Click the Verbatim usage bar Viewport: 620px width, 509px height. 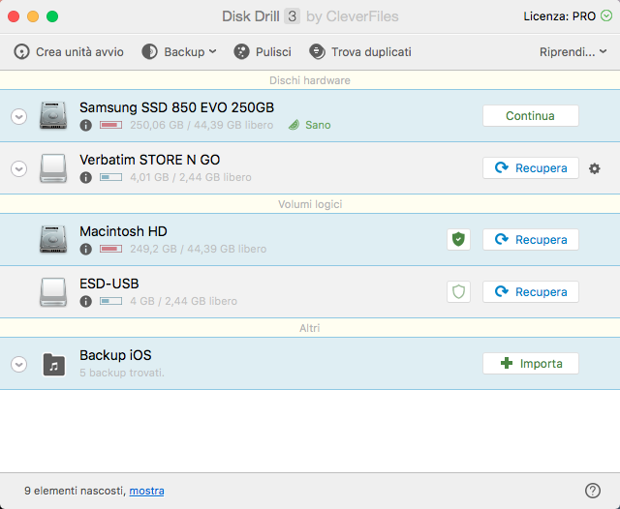[x=110, y=177]
